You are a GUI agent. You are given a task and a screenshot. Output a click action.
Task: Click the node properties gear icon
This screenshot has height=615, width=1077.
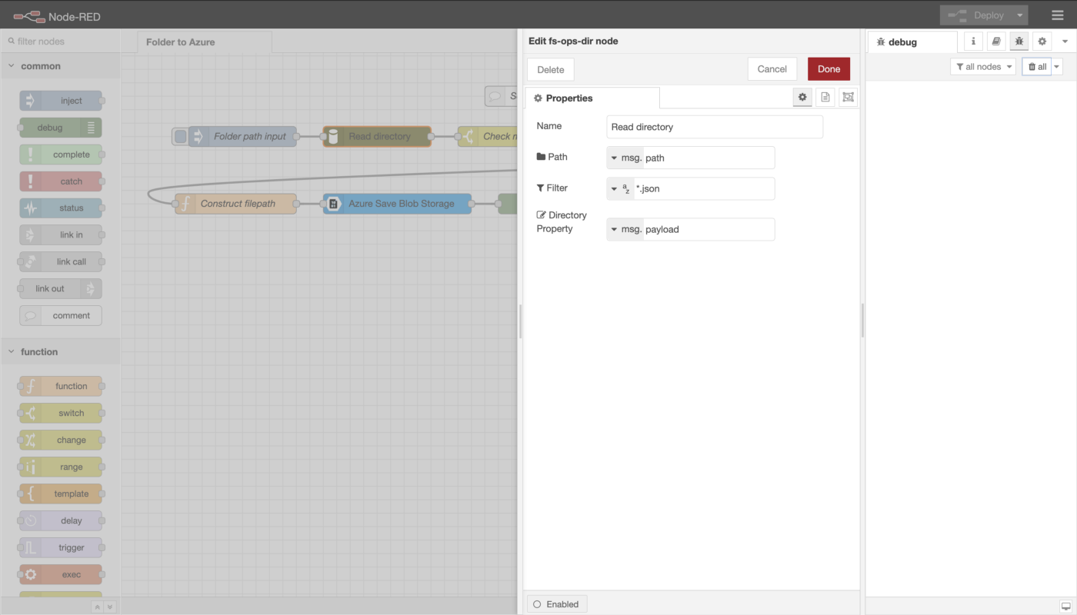(x=802, y=98)
